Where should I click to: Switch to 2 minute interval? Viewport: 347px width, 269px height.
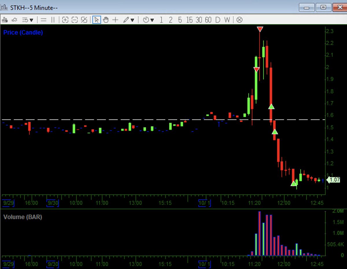pos(171,20)
